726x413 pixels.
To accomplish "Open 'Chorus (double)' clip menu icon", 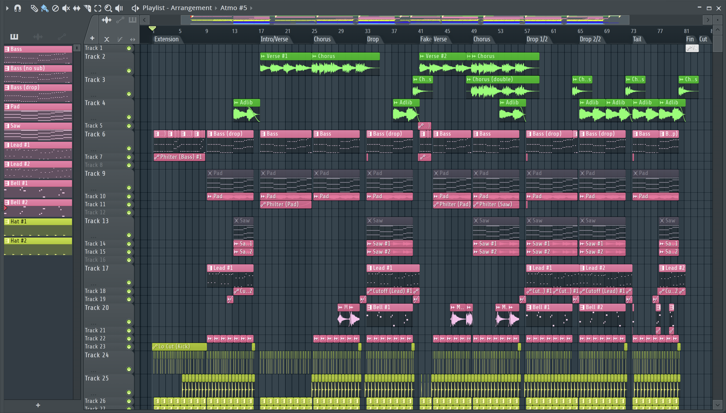I will pyautogui.click(x=469, y=79).
